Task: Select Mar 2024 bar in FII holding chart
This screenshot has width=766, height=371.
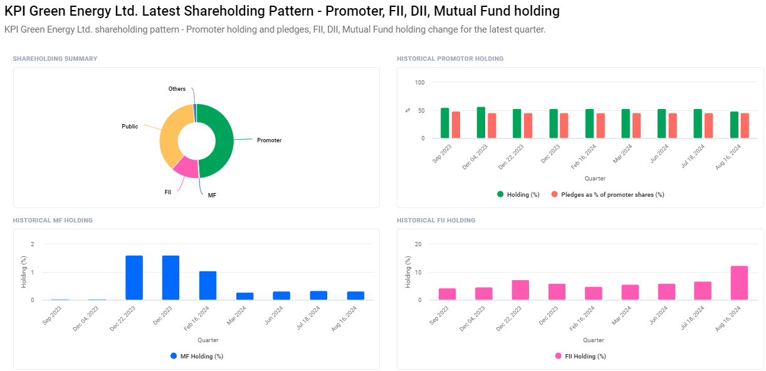Action: point(631,292)
